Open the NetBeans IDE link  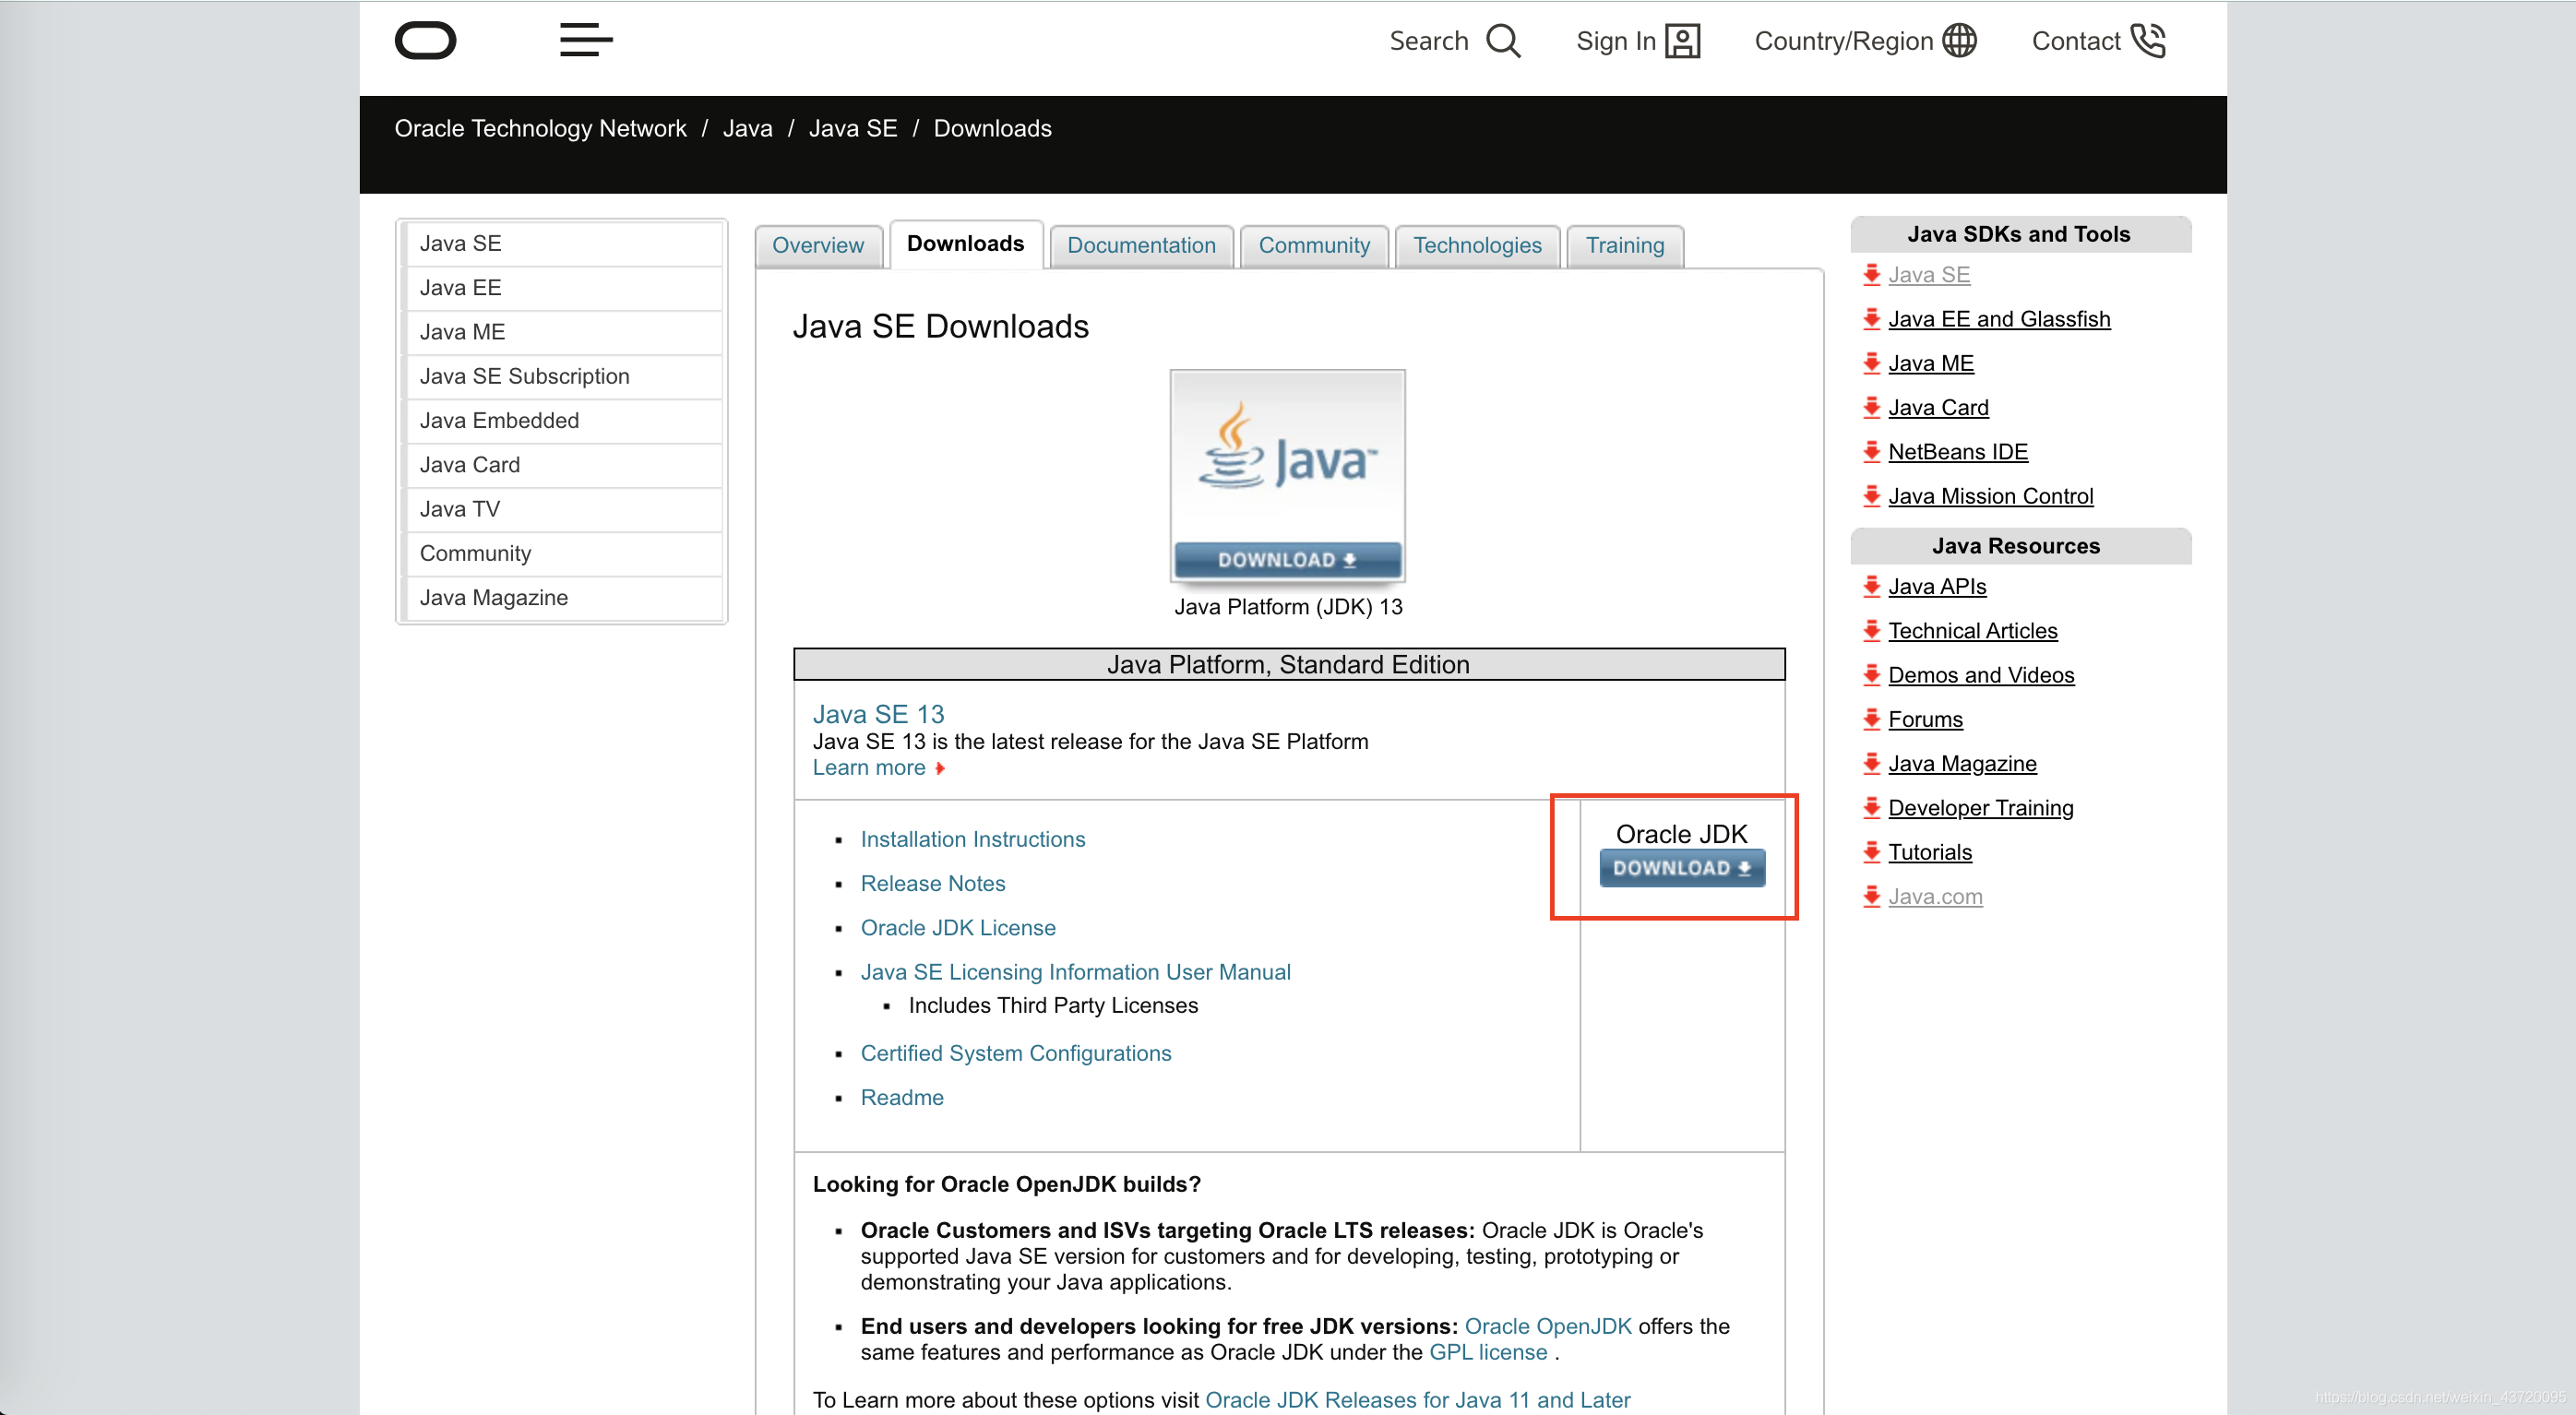(x=1958, y=452)
